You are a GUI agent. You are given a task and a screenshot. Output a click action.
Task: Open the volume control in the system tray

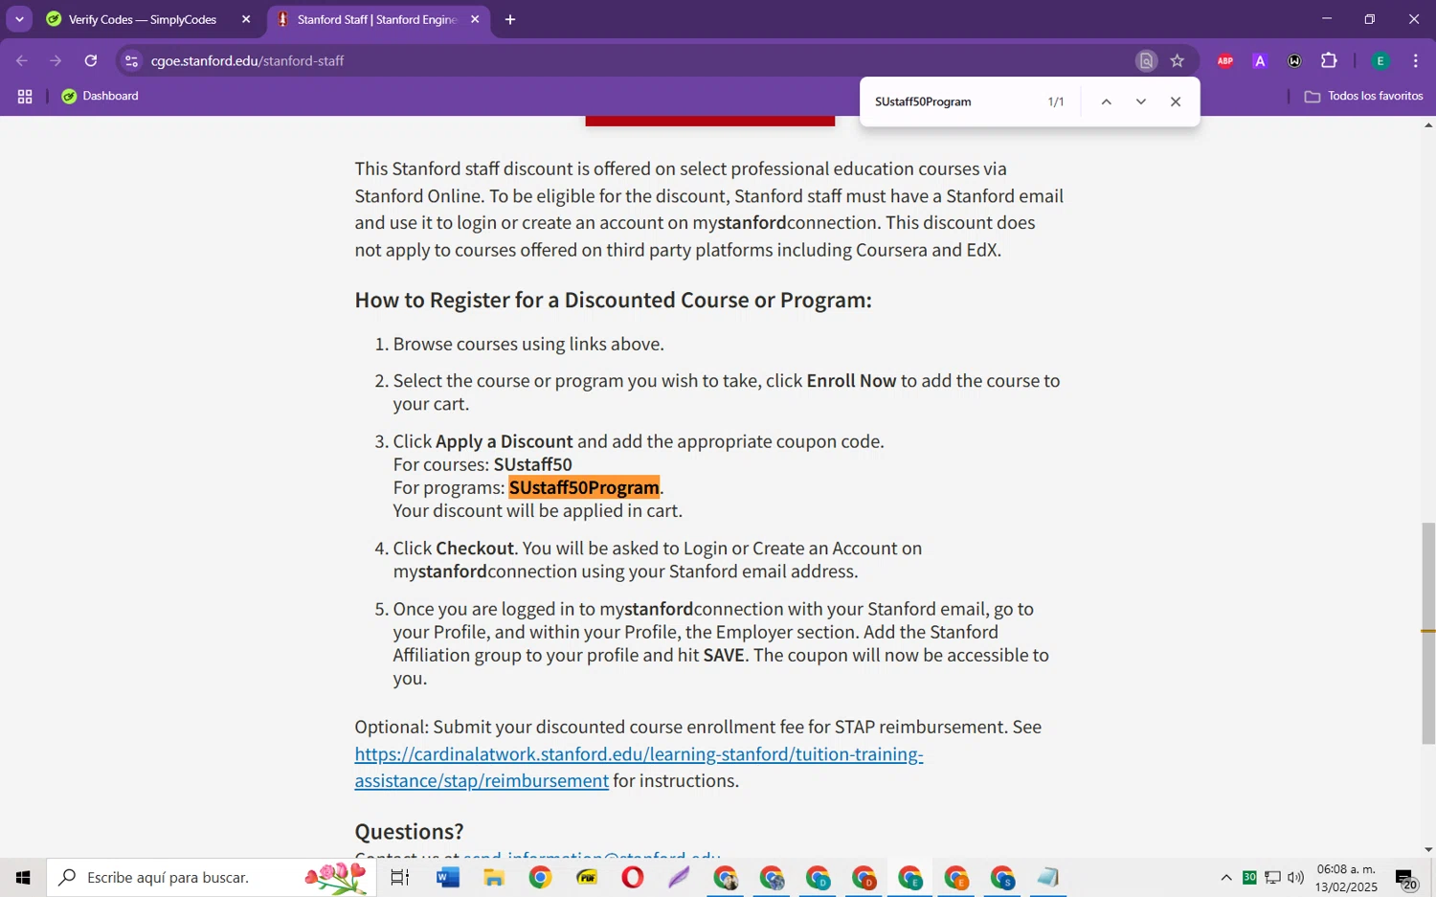tap(1296, 877)
